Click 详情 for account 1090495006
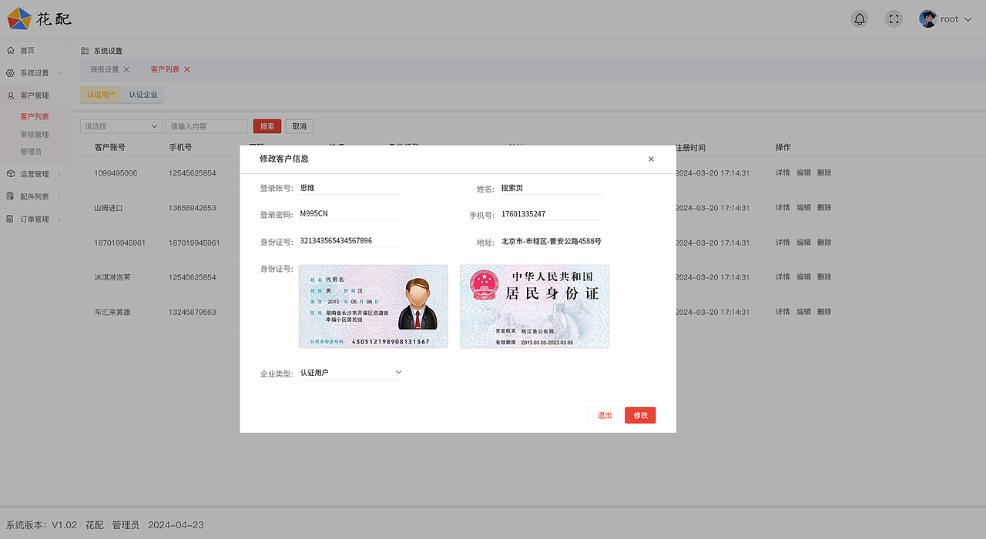986x539 pixels. tap(783, 173)
